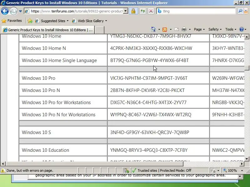Open a new blank tab
Image resolution: width=250 pixels, height=187 pixels.
point(100,30)
